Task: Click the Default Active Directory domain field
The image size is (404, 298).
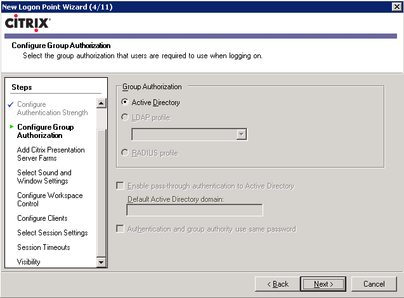Action: pos(195,210)
